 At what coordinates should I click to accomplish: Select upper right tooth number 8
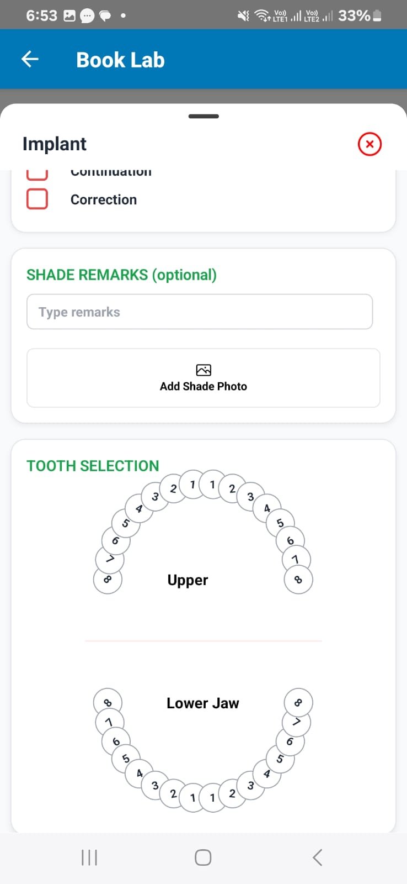[x=298, y=580]
